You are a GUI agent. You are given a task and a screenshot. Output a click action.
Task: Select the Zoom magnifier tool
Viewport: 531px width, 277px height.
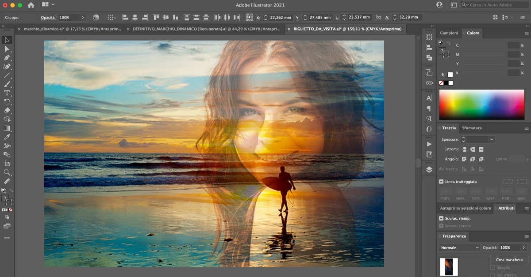coord(7,172)
